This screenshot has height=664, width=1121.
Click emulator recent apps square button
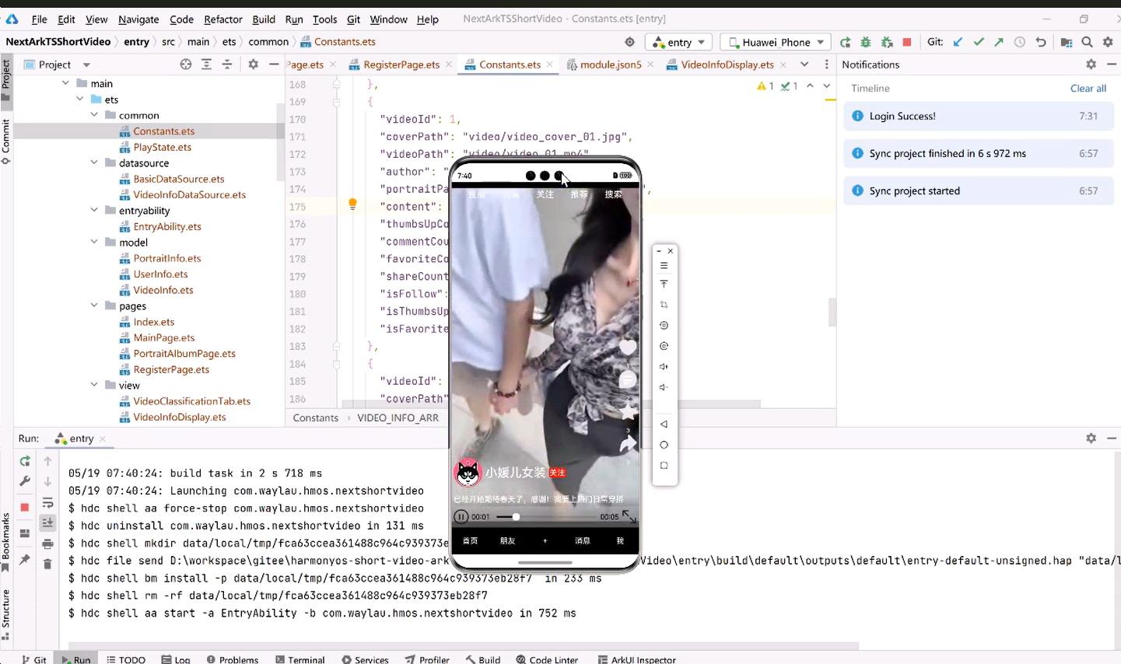click(664, 466)
